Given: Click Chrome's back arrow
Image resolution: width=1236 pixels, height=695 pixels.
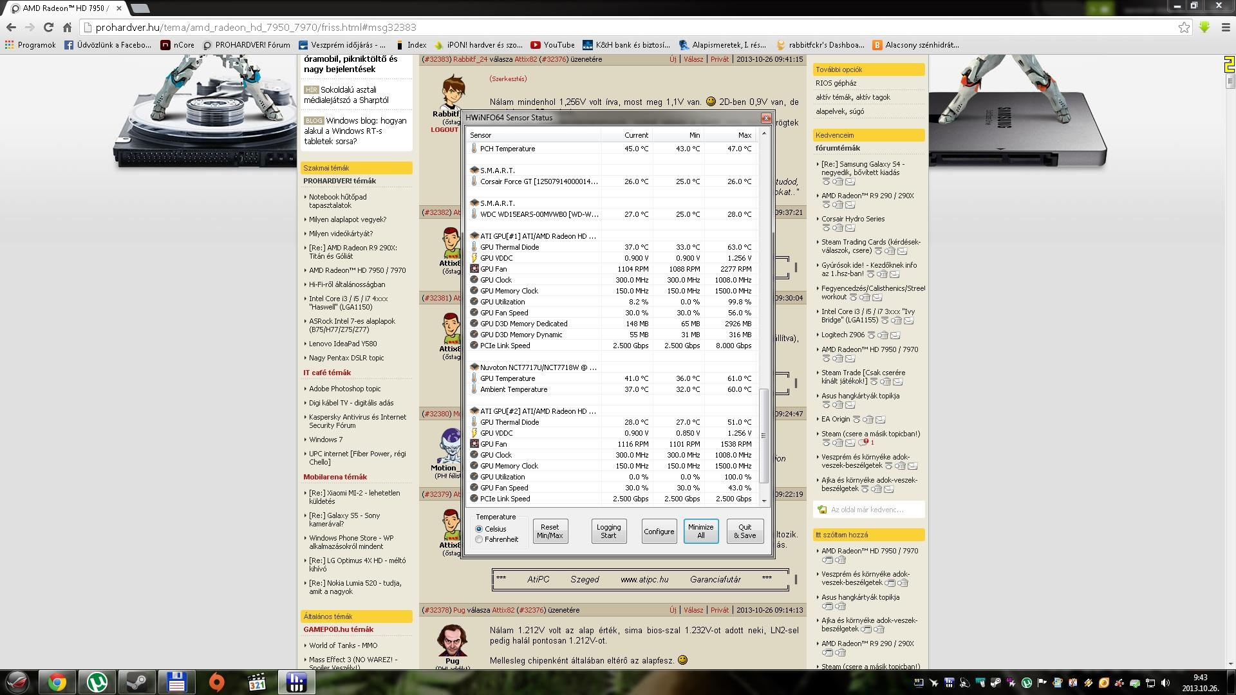Looking at the screenshot, I should click(x=11, y=27).
